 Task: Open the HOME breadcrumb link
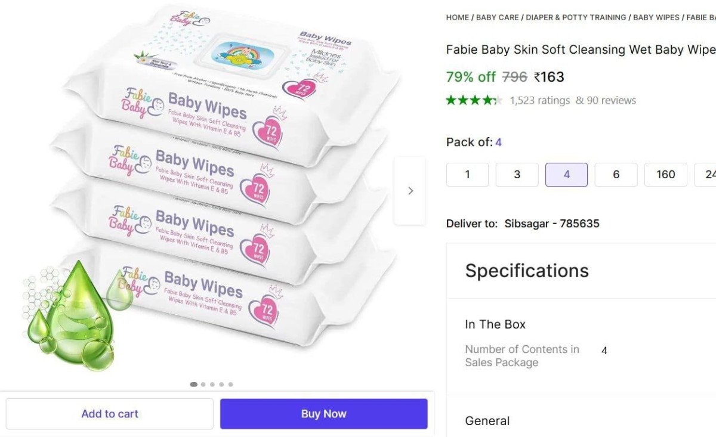coord(458,17)
